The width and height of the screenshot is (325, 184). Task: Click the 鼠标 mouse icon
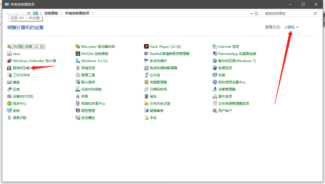146,97
